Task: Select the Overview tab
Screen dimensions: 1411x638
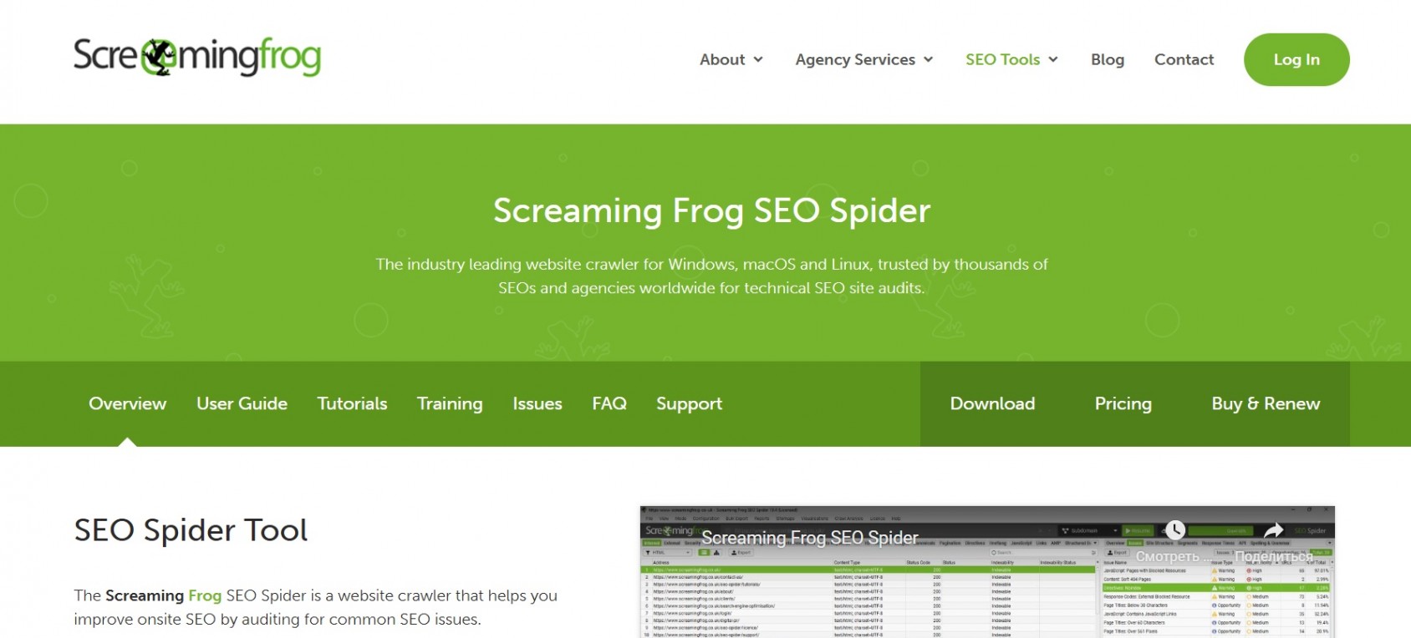Action: coord(127,403)
